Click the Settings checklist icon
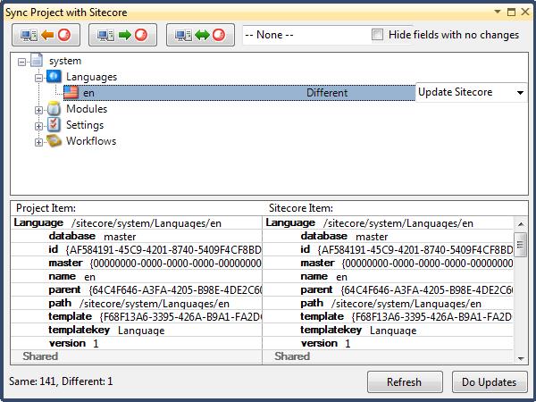This screenshot has width=536, height=402. [x=54, y=125]
